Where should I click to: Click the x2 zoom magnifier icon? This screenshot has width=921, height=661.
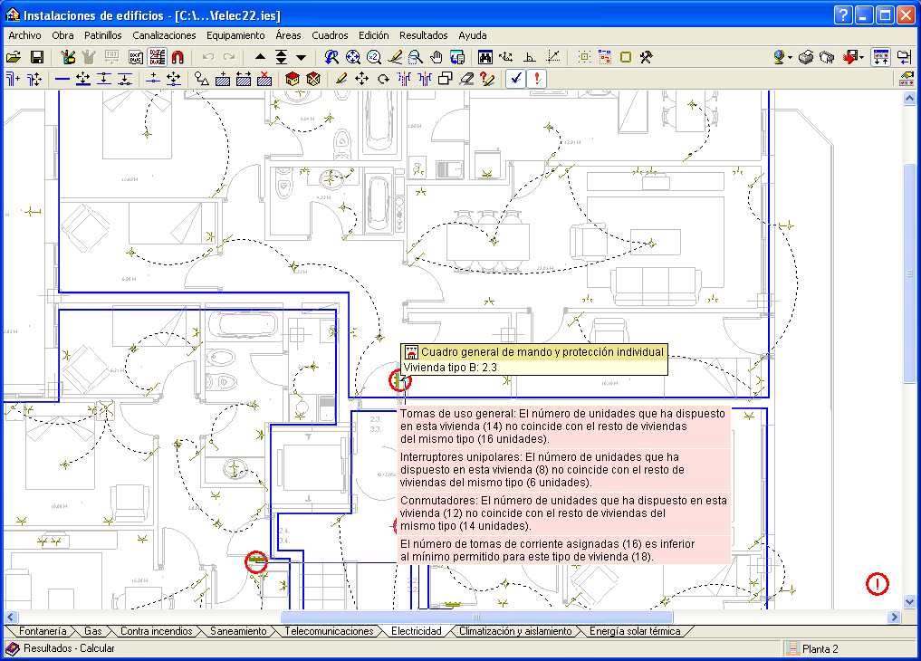pyautogui.click(x=374, y=57)
